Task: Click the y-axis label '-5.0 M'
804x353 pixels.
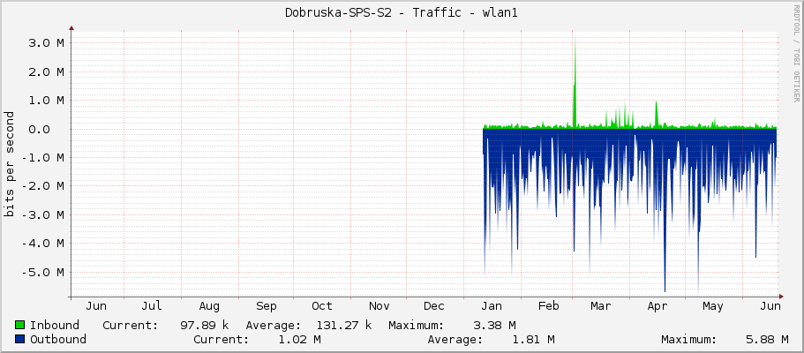Action: 43,272
